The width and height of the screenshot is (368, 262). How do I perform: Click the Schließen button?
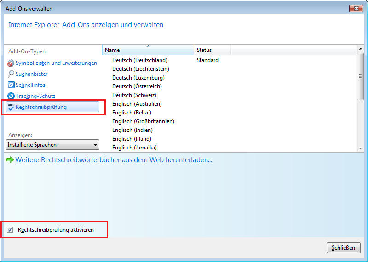343,248
